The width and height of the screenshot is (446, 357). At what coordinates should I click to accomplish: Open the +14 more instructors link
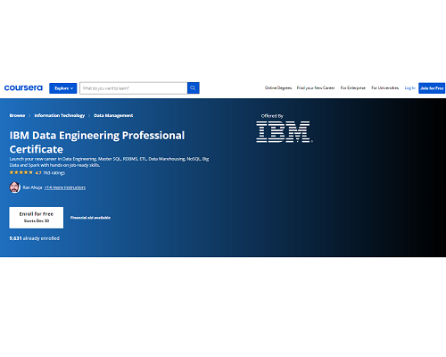pyautogui.click(x=65, y=187)
